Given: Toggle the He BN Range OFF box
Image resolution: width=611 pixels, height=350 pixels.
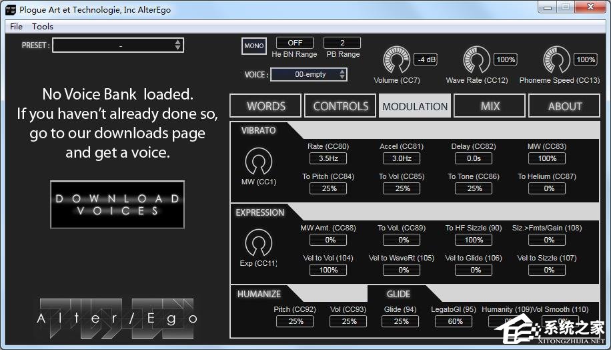Looking at the screenshot, I should click(x=295, y=43).
